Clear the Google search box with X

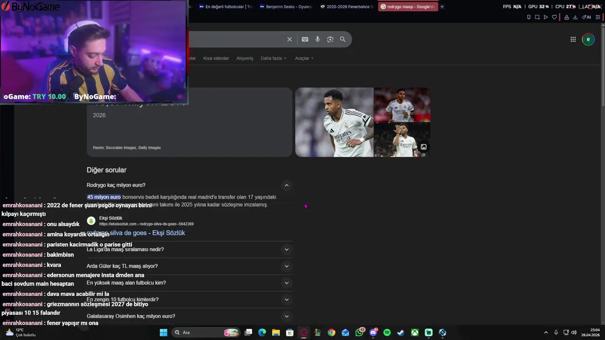point(289,39)
